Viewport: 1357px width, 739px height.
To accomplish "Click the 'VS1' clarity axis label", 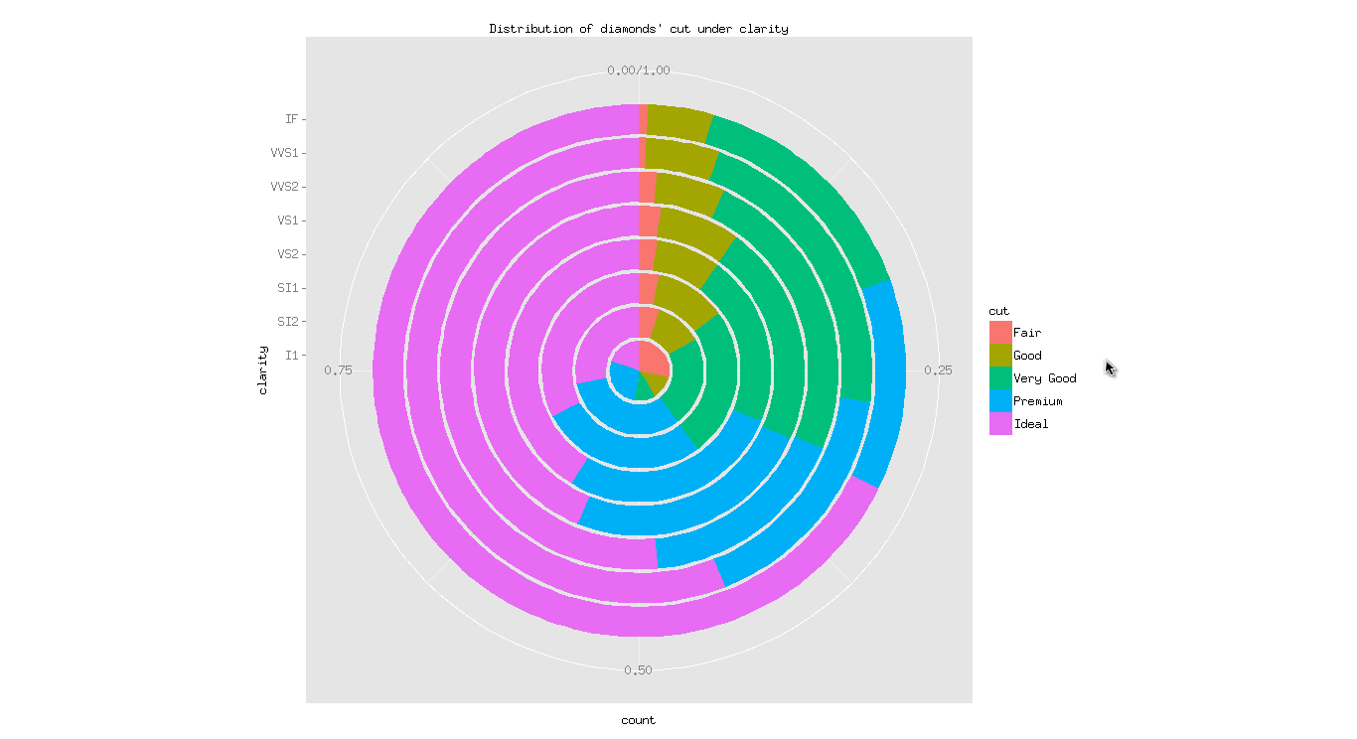I will point(288,221).
